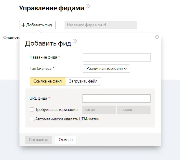Open the Розничная торговля dropdown
180x160 pixels.
106,69
